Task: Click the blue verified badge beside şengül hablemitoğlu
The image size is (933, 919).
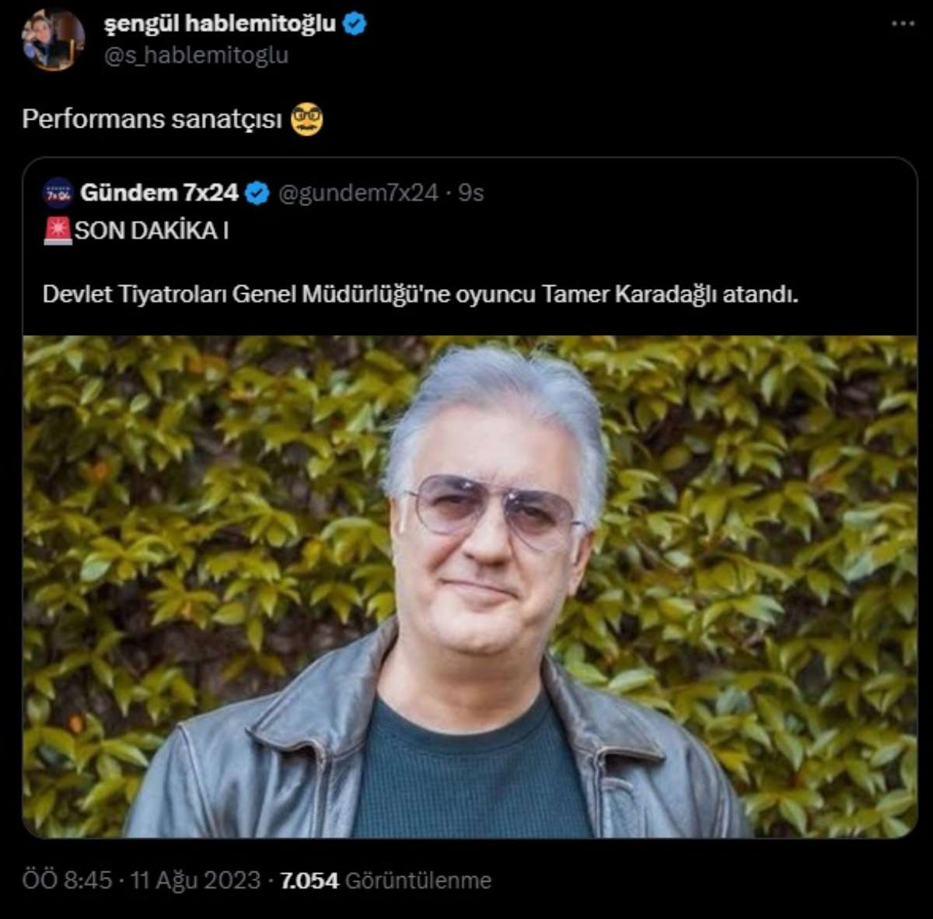Action: point(355,24)
